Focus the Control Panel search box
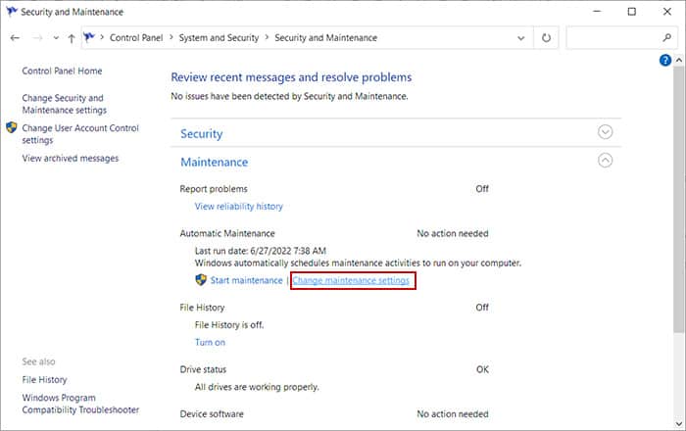The image size is (686, 431). pos(620,38)
